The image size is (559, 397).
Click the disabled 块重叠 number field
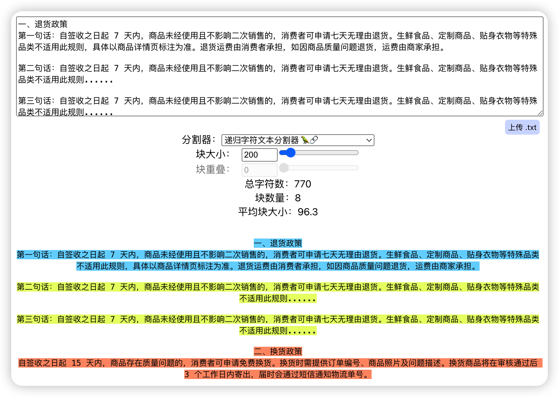259,170
